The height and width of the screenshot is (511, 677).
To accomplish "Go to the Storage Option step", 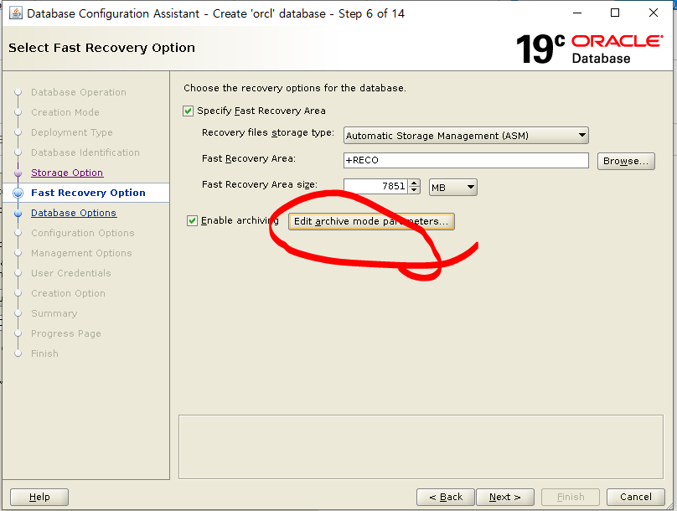I will click(x=67, y=173).
